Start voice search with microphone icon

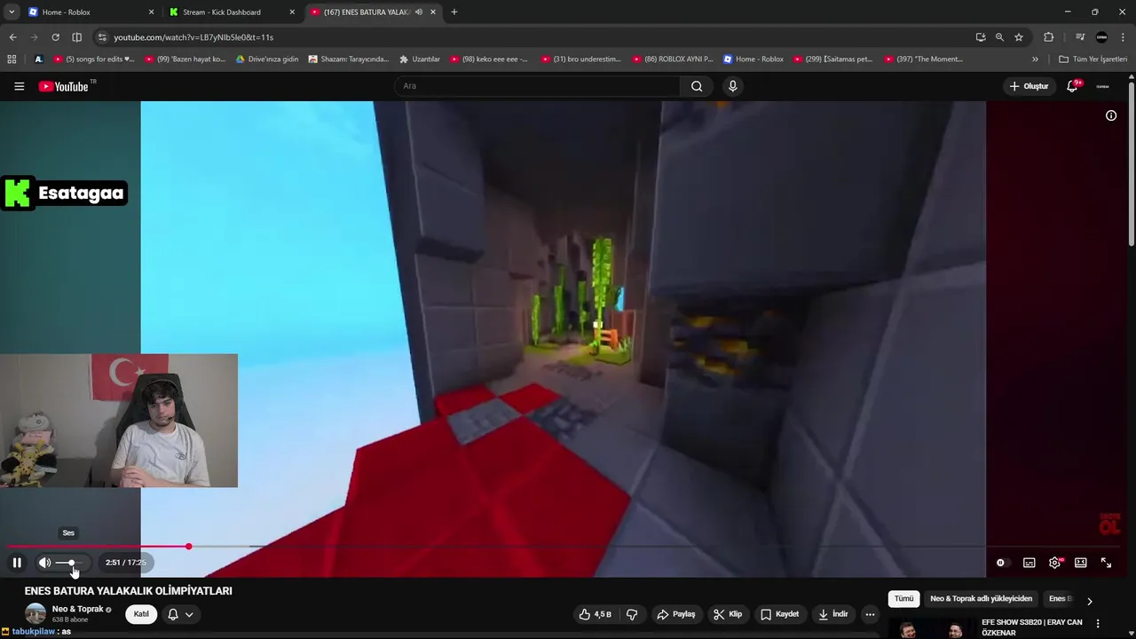coord(732,86)
